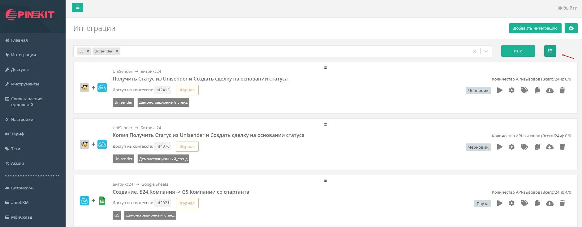The image size is (582, 227).
Task: Click the list view icon button
Action: [550, 51]
